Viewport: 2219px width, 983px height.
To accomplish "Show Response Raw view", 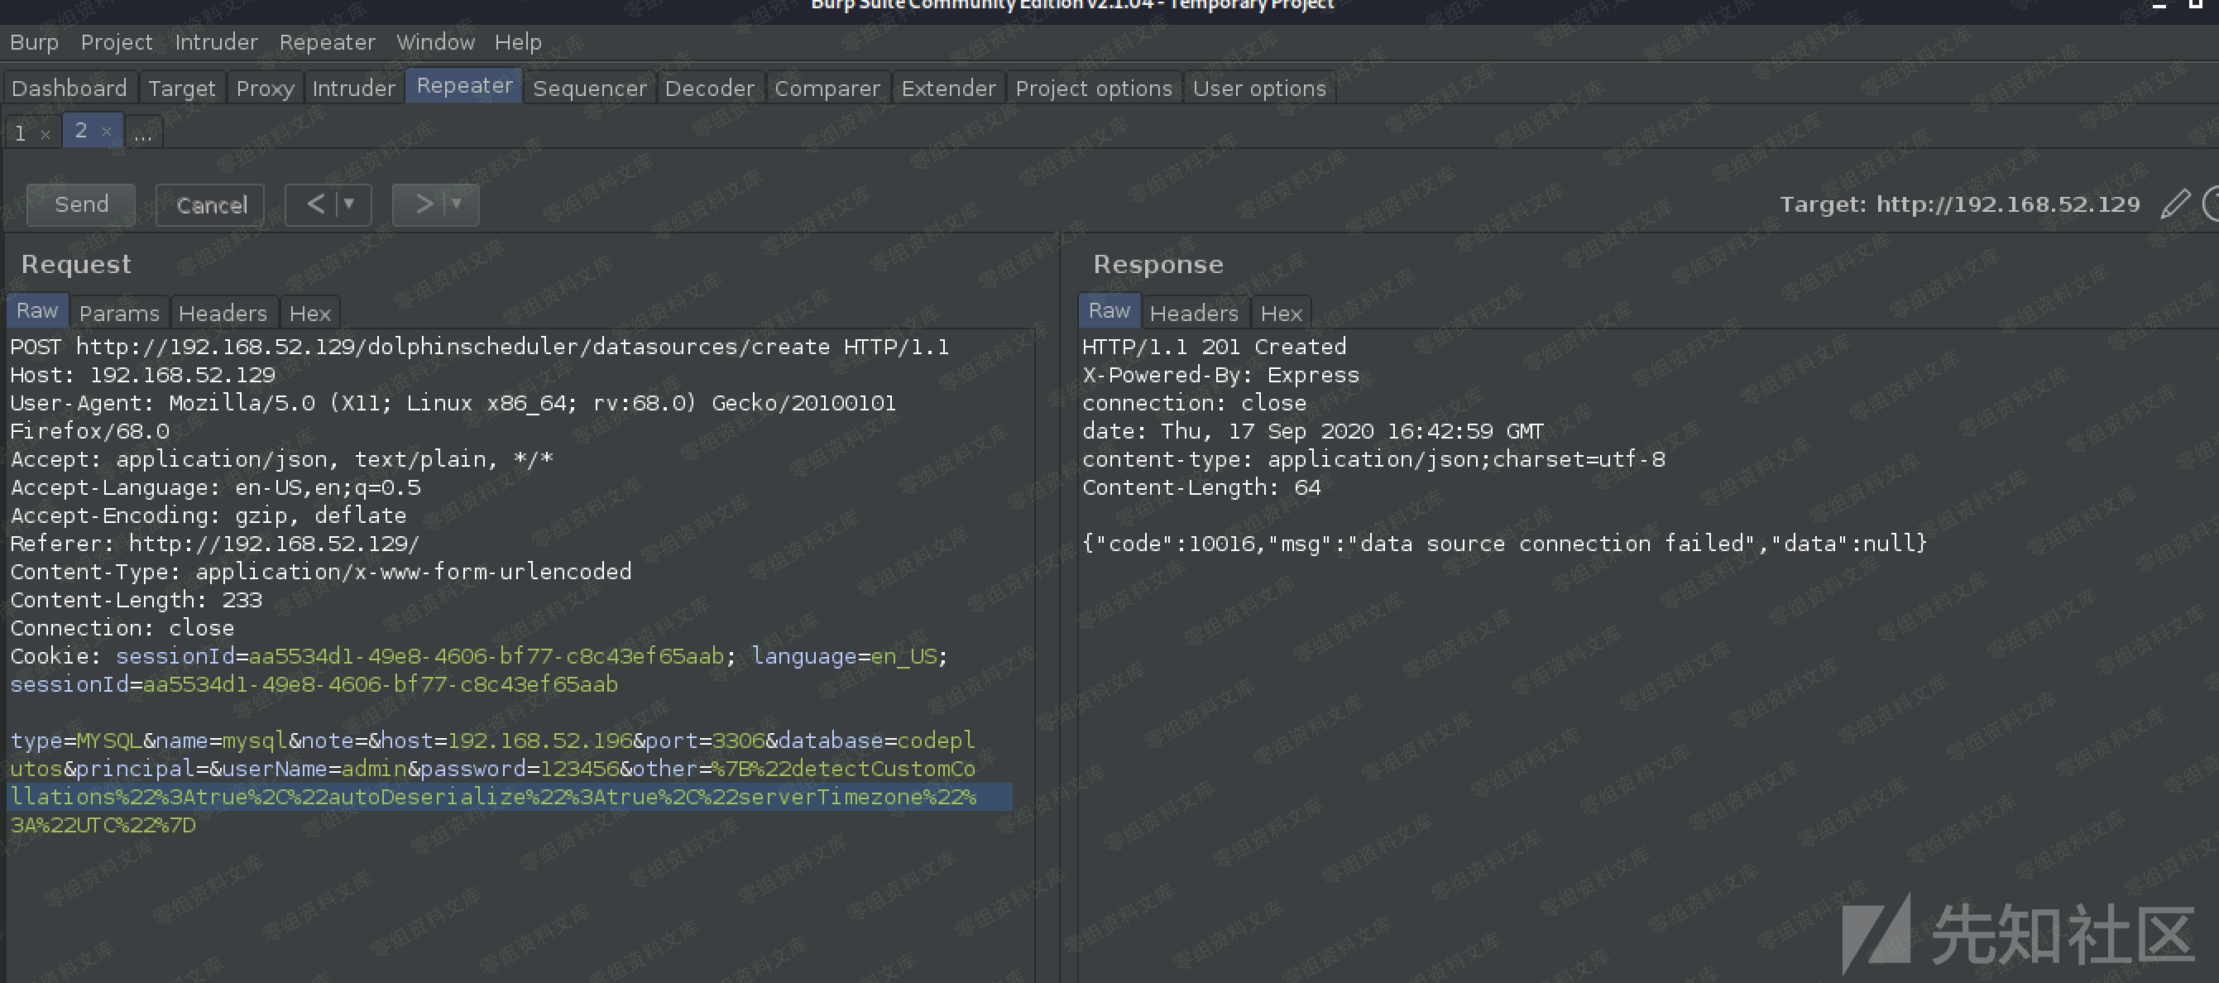I will pyautogui.click(x=1109, y=310).
